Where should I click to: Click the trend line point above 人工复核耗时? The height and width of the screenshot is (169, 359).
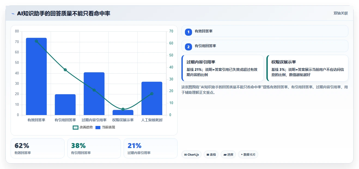click(x=152, y=93)
